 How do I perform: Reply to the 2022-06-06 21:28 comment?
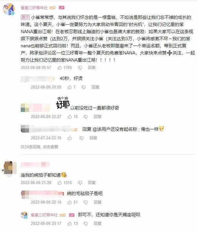point(92,183)
